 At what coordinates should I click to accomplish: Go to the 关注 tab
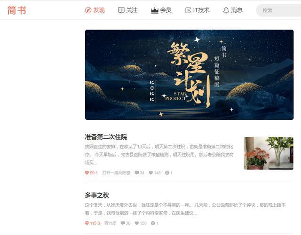coord(128,10)
